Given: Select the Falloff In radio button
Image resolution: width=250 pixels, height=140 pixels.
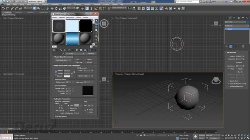Looking at the screenshot, I should (x=59, y=105).
